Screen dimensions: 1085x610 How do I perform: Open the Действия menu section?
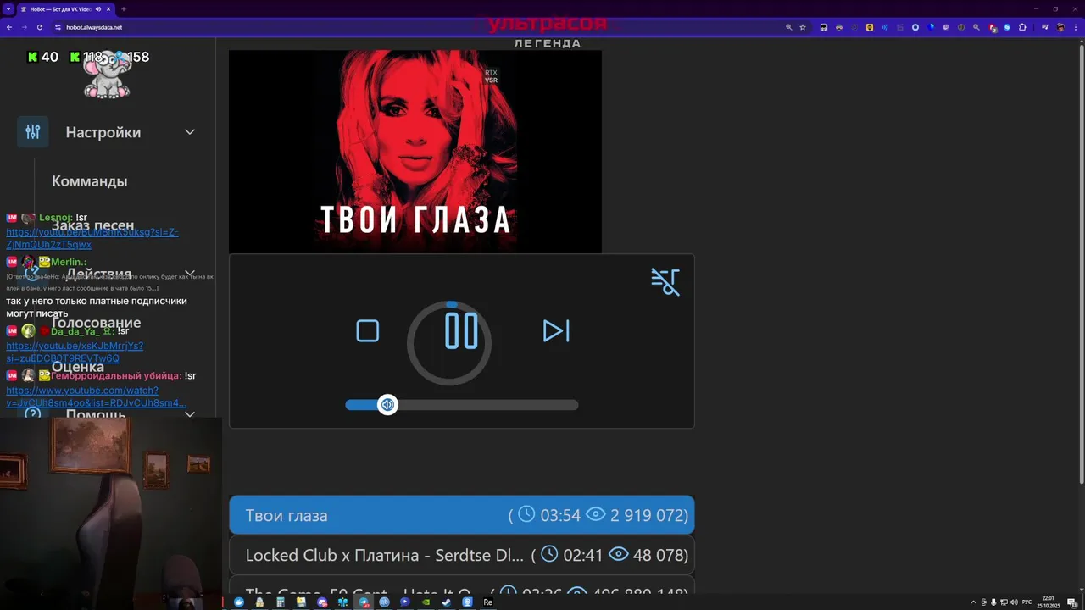pyautogui.click(x=99, y=274)
